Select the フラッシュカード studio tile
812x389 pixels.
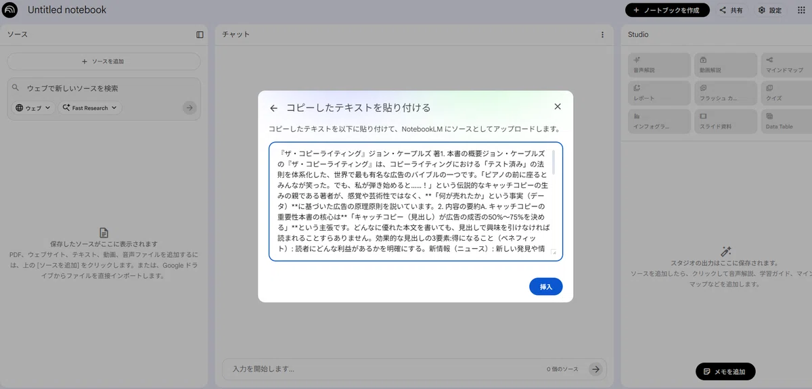coord(725,93)
